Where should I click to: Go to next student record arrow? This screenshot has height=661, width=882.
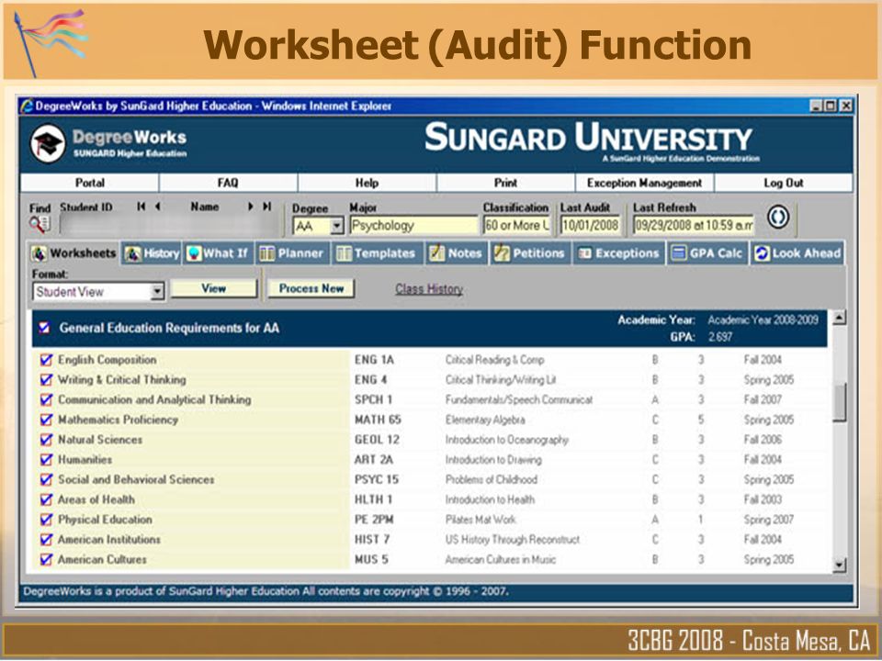(250, 207)
